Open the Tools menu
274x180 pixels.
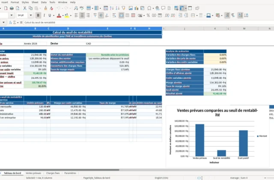(52, 2)
